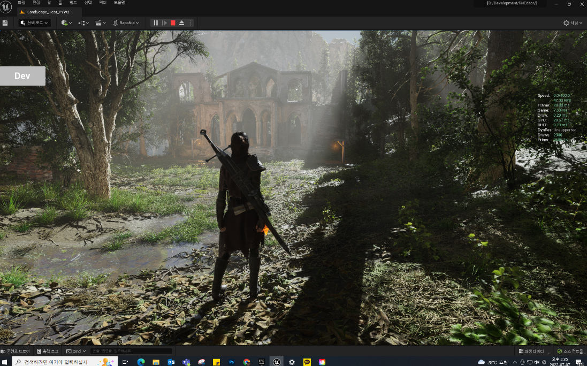Stop the play session with red square
Image resolution: width=587 pixels, height=366 pixels.
[173, 23]
